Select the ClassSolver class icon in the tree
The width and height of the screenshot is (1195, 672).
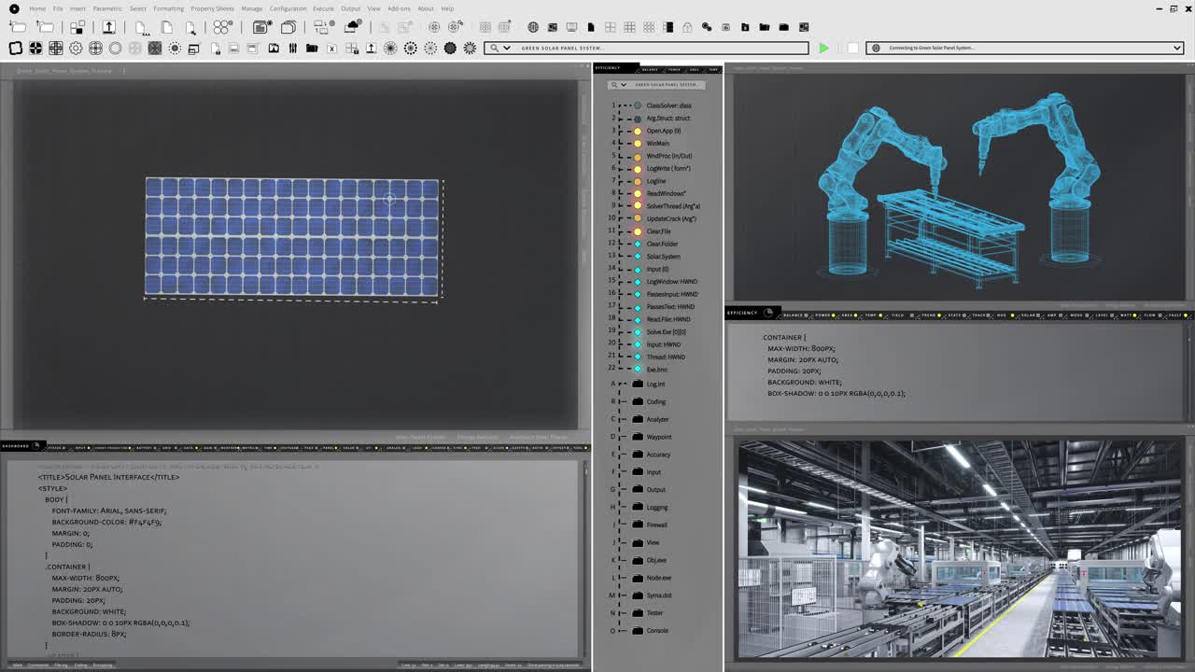tap(638, 105)
